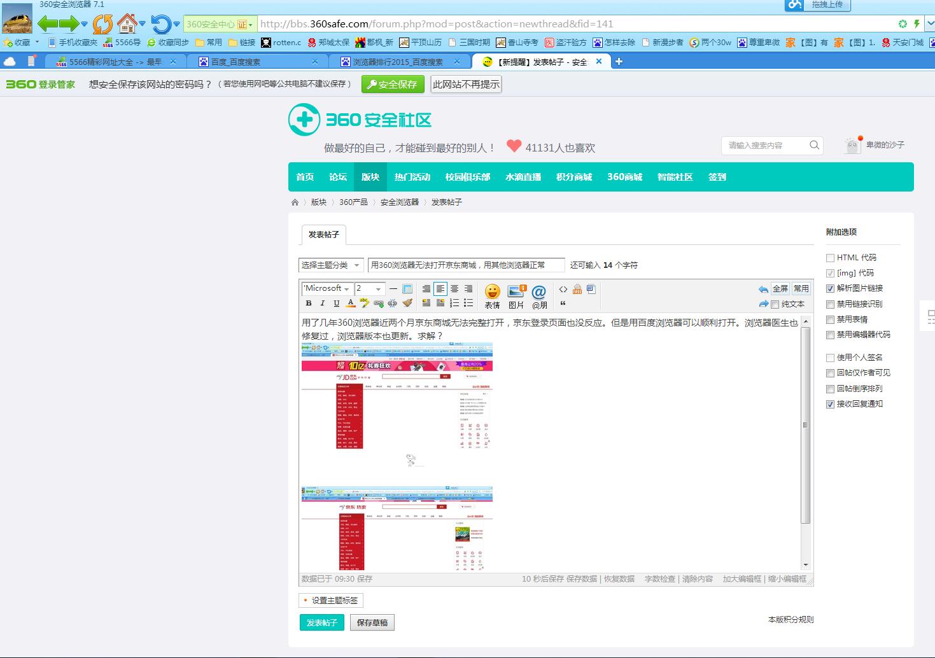This screenshot has width=935, height=658.
Task: Check the 禁用链接识别 option
Action: (830, 304)
